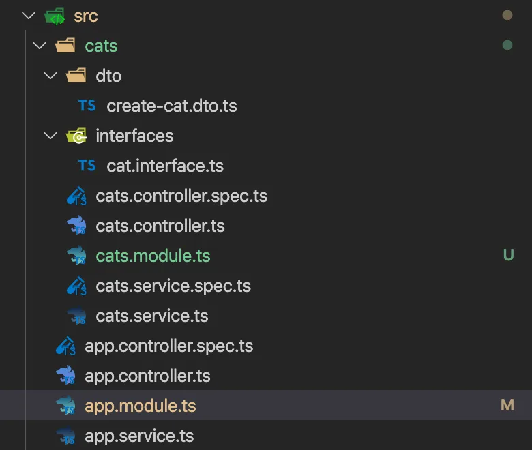The image size is (532, 450).
Task: Select the cats folder label
Action: (101, 46)
